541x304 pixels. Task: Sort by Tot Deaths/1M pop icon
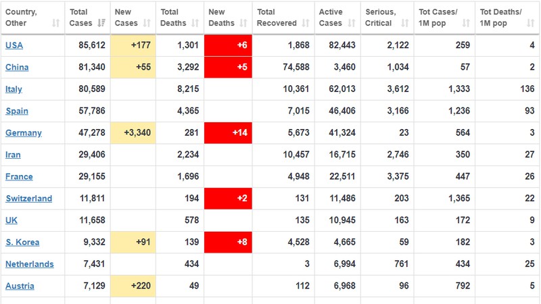[530, 23]
